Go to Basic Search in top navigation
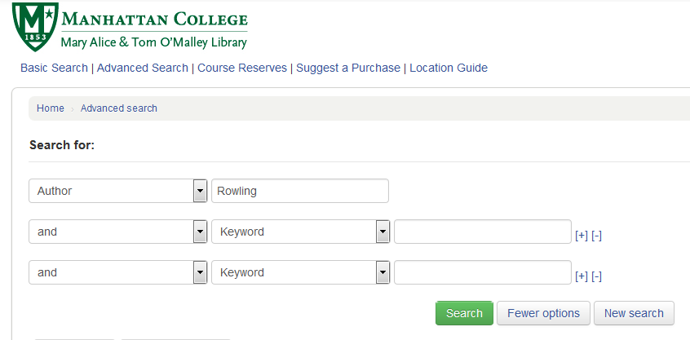 [x=54, y=68]
